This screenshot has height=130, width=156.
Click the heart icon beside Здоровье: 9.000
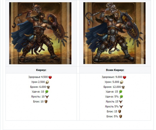coord(124,77)
